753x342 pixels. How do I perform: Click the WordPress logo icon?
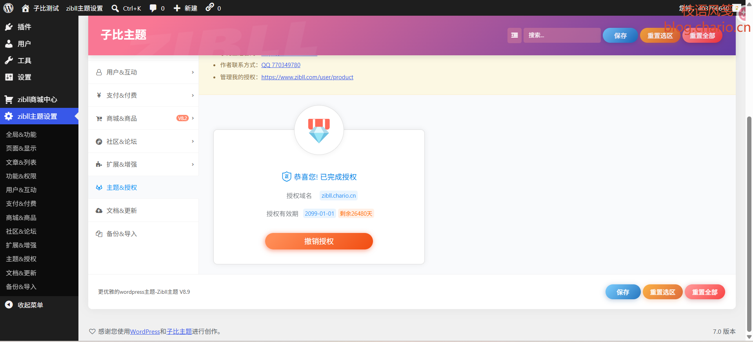coord(8,8)
